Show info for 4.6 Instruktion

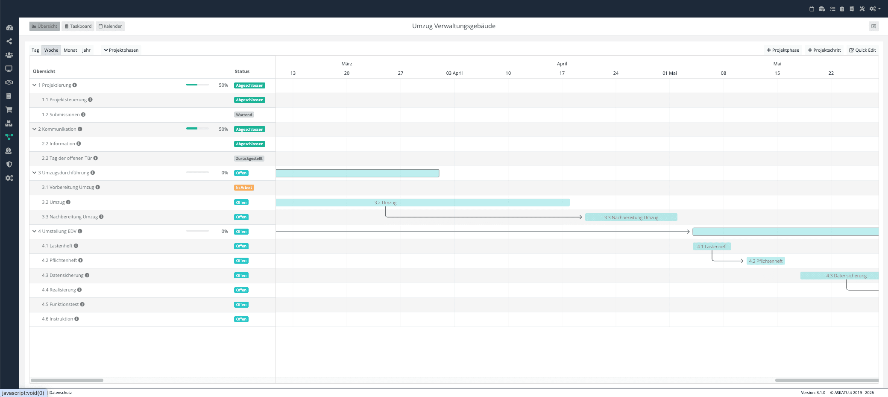tap(76, 319)
